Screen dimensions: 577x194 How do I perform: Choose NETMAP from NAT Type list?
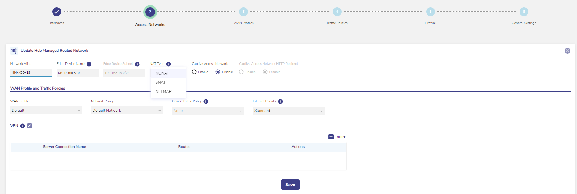163,91
